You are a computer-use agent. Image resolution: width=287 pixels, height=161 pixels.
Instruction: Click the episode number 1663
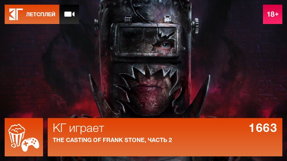click(x=263, y=128)
